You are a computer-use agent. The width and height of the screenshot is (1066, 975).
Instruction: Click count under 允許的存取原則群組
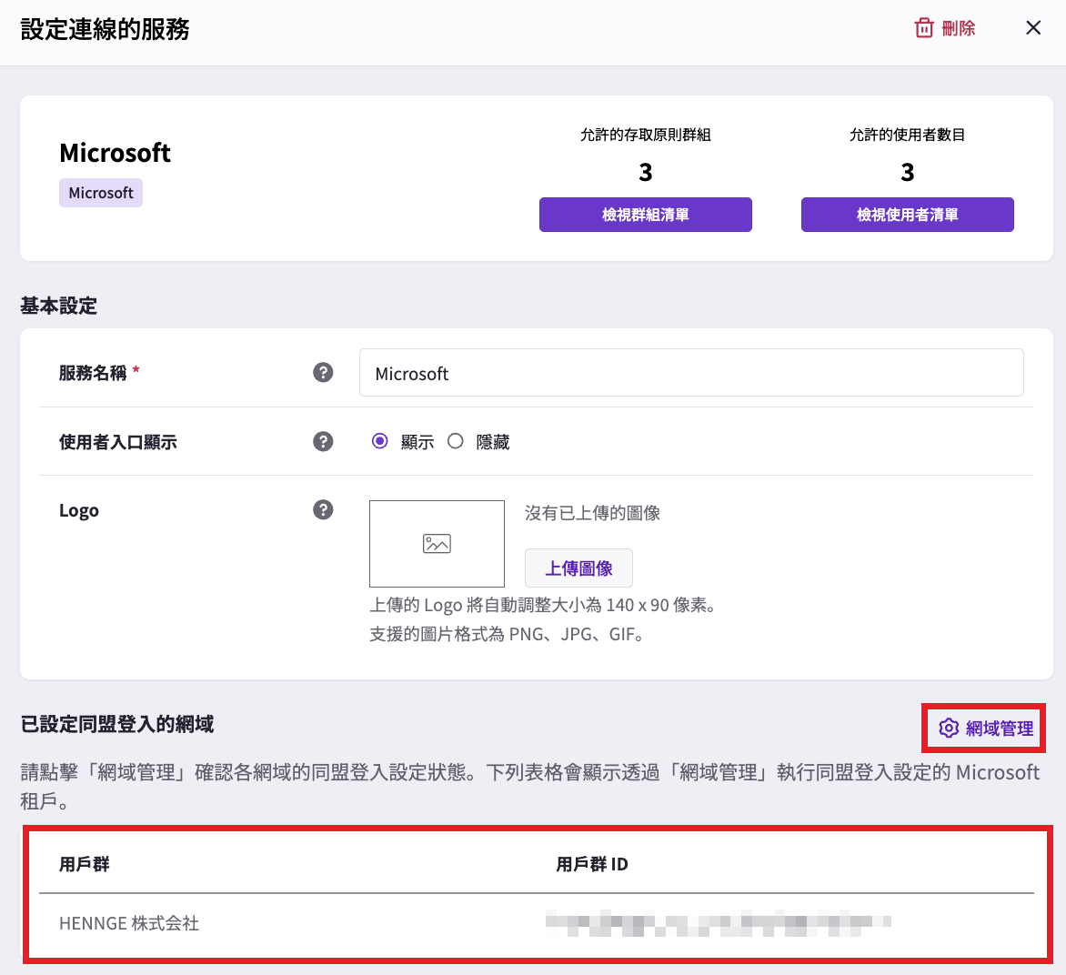[x=645, y=172]
